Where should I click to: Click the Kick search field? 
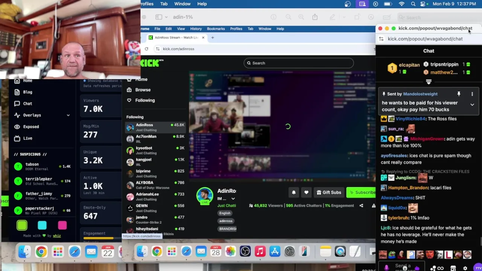pyautogui.click(x=299, y=63)
